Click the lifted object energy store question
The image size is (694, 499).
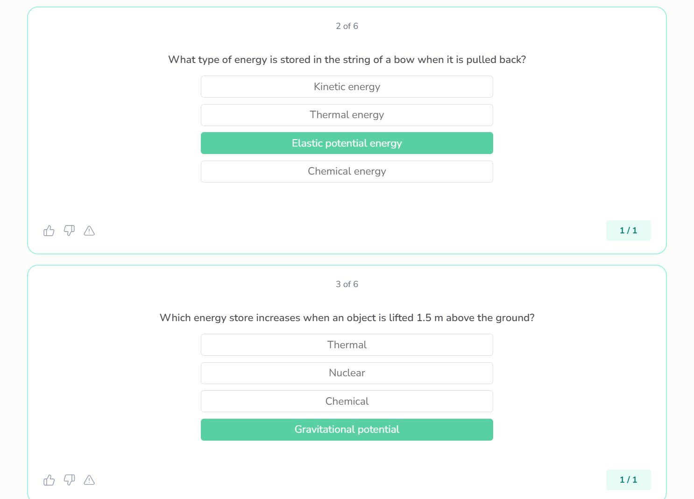click(x=347, y=318)
